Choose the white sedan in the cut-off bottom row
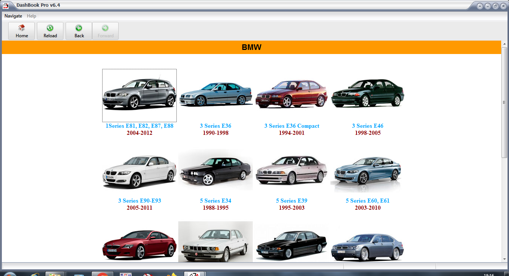509x276 pixels. pyautogui.click(x=216, y=242)
